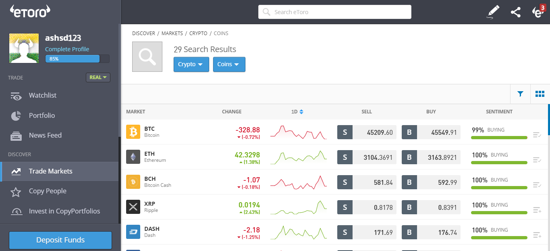Screen dimensions: 550x251
Task: Click the CHANGE column header
Action: (232, 112)
